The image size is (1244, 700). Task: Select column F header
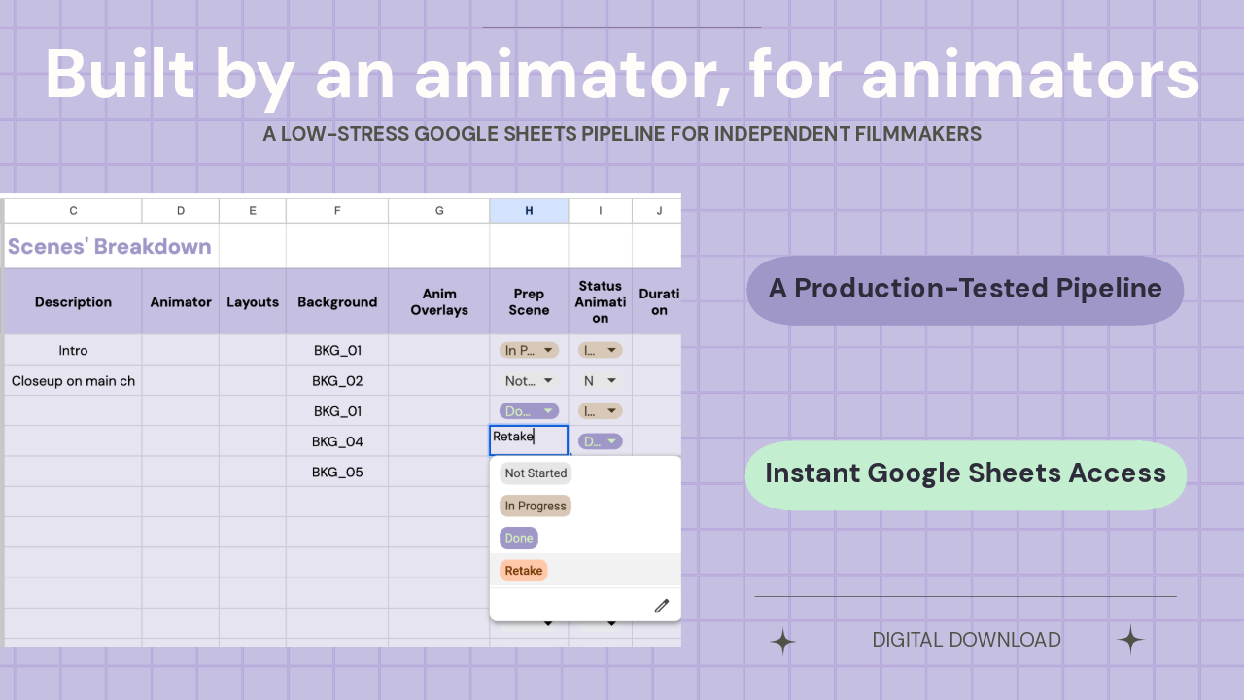[x=337, y=211]
